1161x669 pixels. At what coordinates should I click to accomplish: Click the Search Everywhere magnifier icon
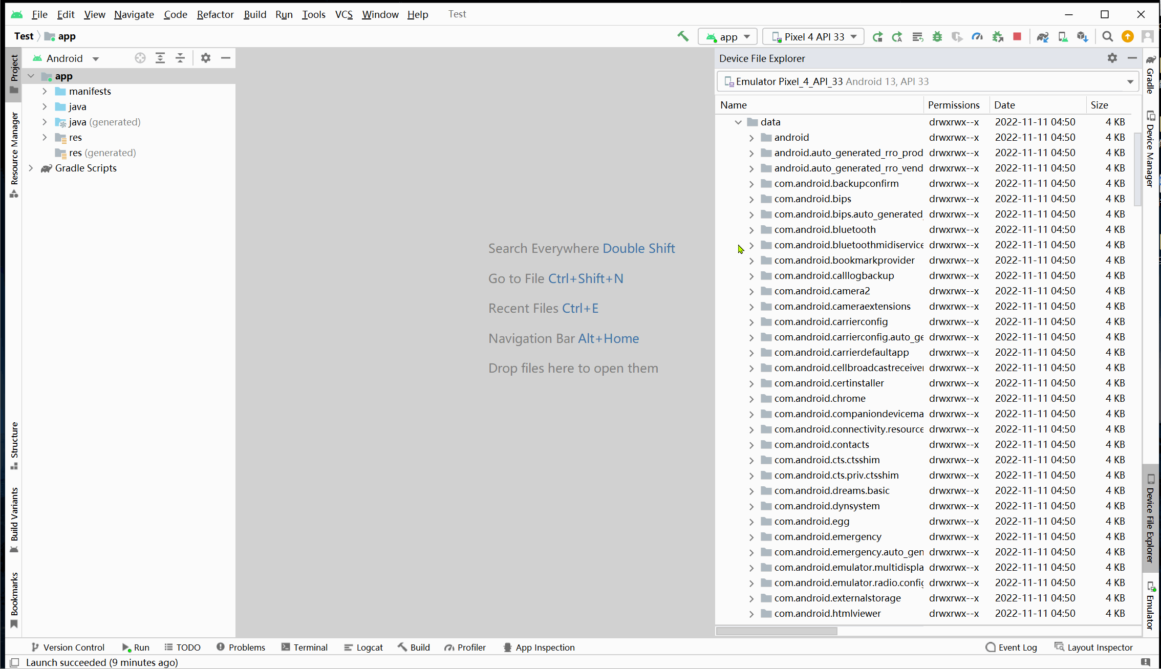click(1108, 37)
